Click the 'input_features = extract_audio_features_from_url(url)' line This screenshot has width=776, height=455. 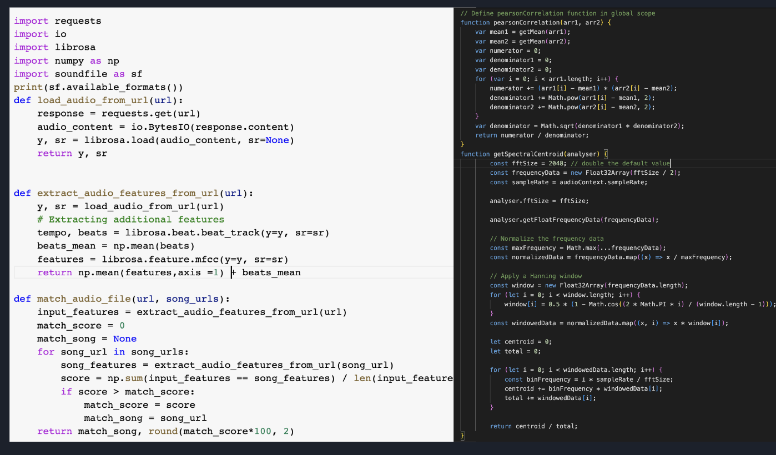click(x=192, y=312)
